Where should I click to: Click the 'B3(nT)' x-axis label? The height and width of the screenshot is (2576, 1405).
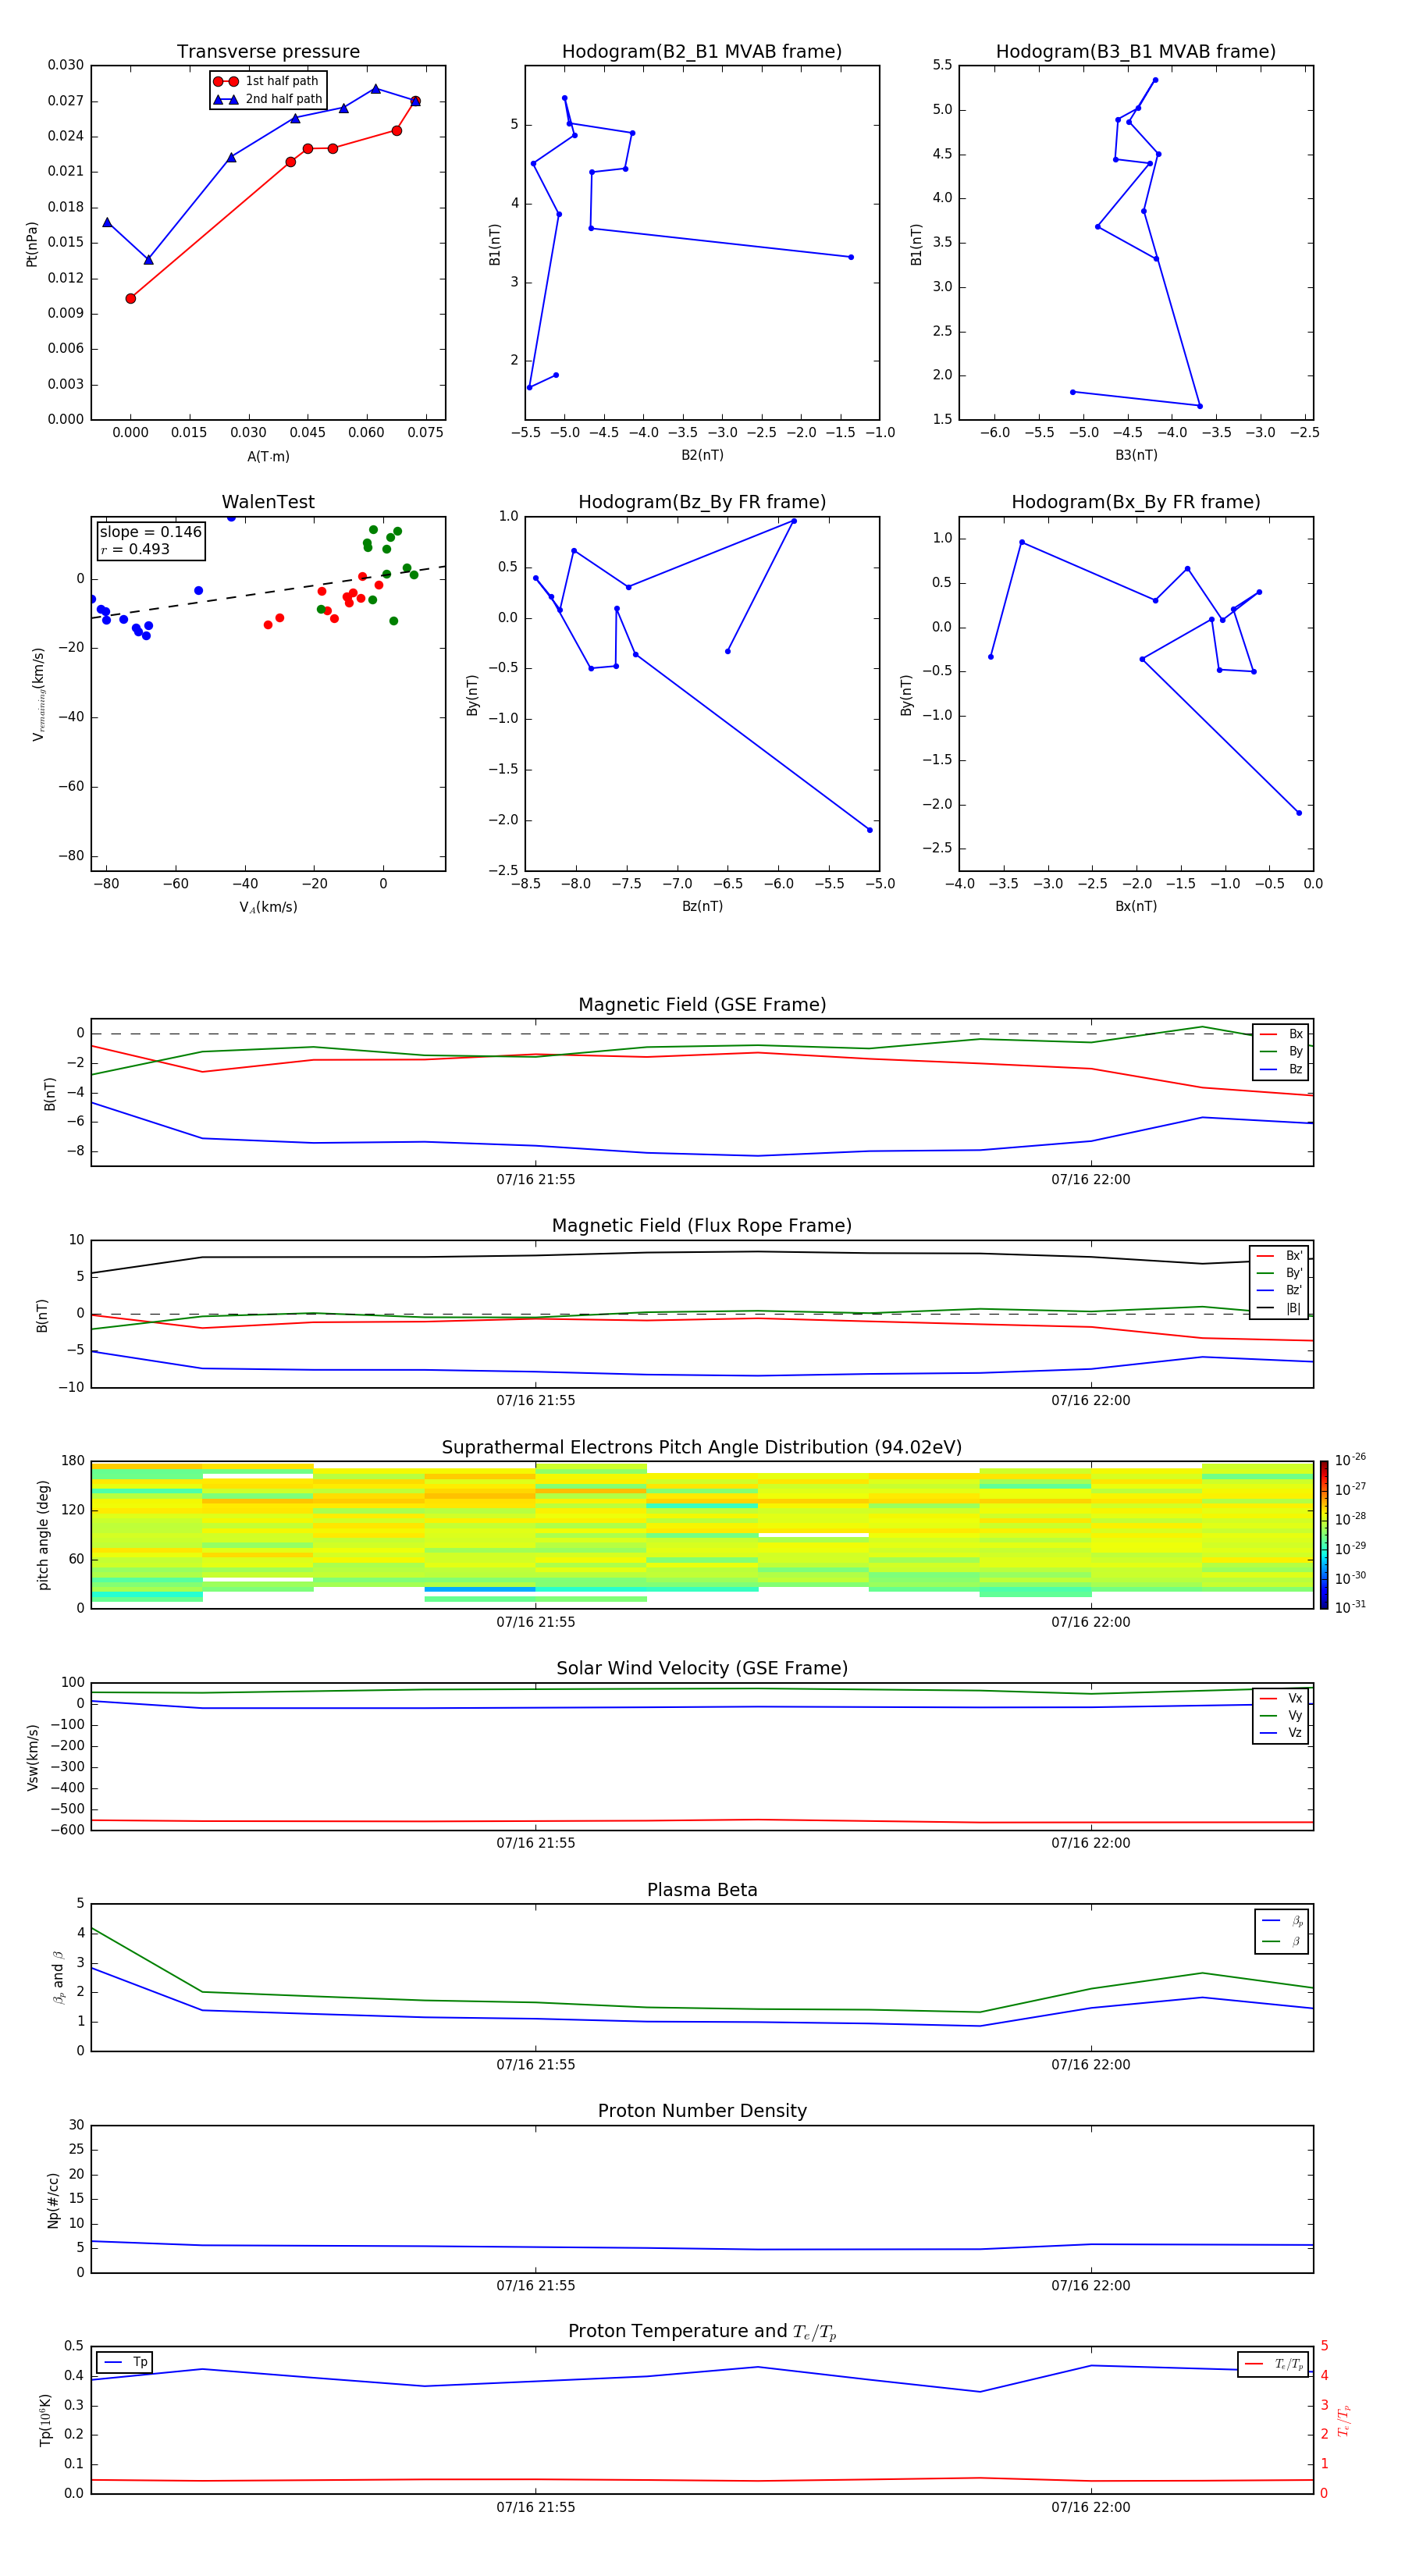pos(1136,455)
